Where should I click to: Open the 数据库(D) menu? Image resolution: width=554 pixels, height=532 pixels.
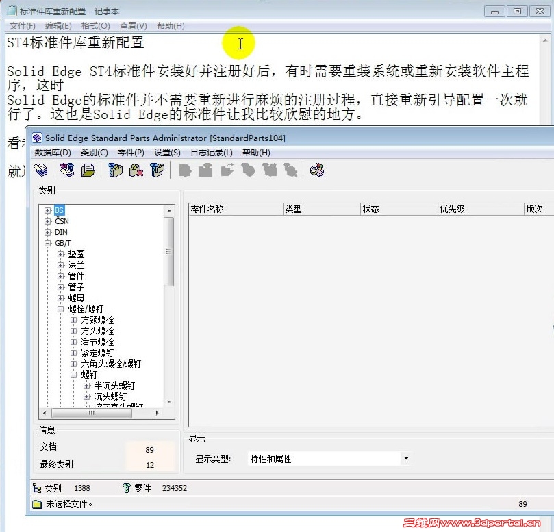(53, 153)
